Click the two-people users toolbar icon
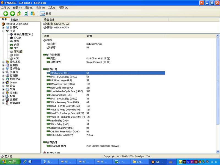The width and height of the screenshot is (220, 165). (x=33, y=13)
